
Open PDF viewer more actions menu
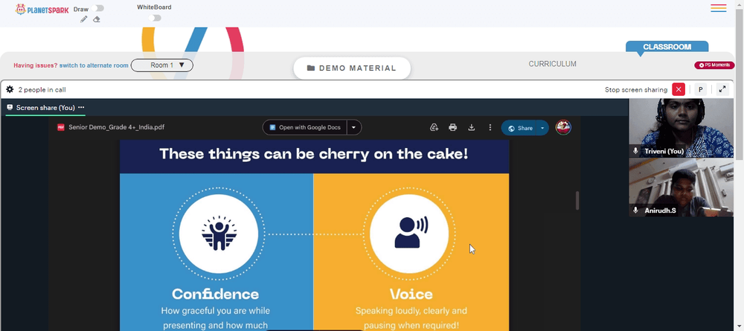(490, 127)
